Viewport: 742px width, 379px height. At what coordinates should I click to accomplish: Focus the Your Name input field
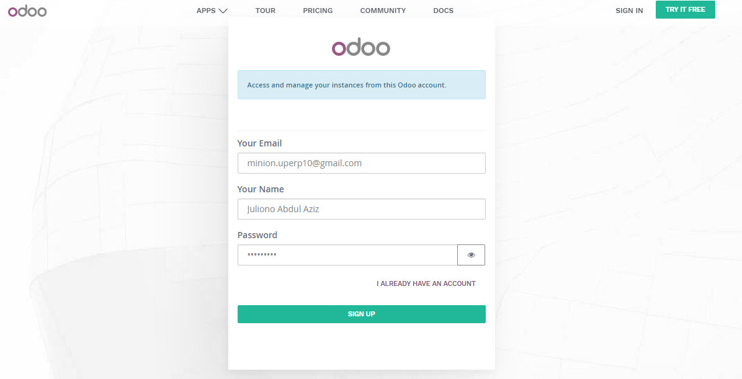pos(362,209)
